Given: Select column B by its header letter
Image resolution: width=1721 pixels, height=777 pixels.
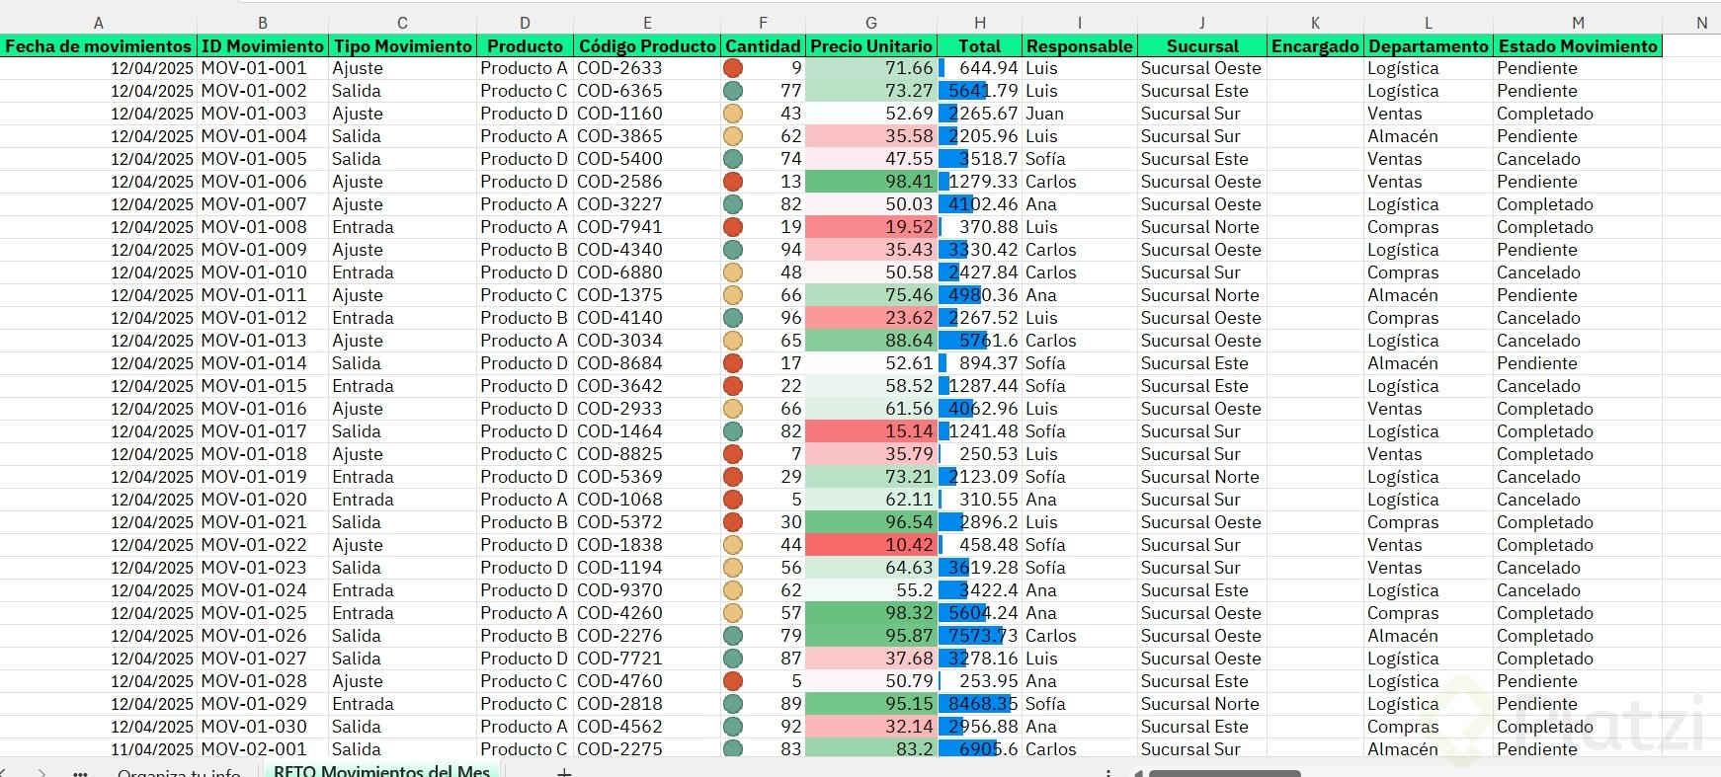Looking at the screenshot, I should [x=263, y=23].
